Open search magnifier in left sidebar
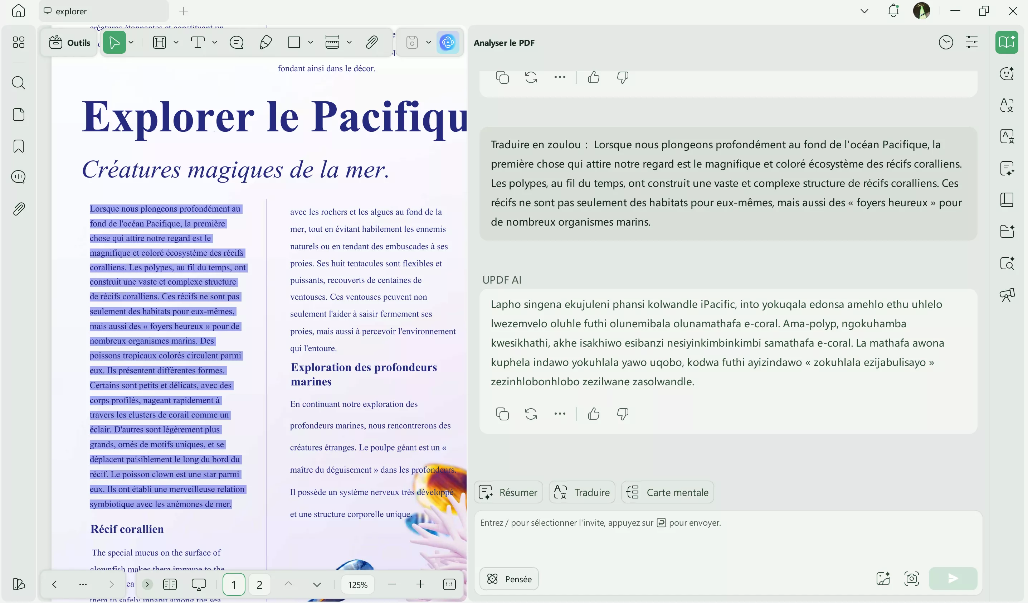 (18, 83)
